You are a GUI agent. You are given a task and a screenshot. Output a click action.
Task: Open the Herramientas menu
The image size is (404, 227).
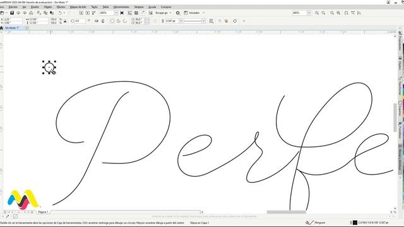121,7
